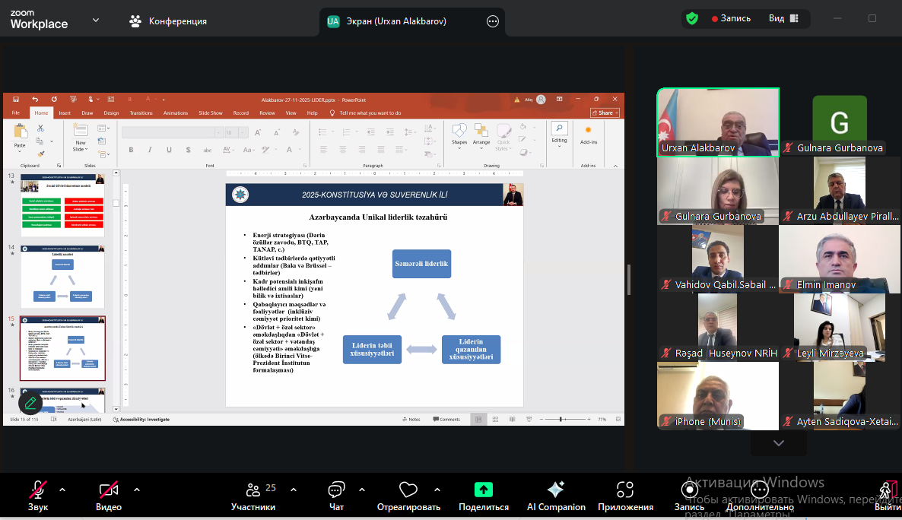This screenshot has height=520, width=902.
Task: Open the Чат chat panel
Action: click(x=336, y=490)
